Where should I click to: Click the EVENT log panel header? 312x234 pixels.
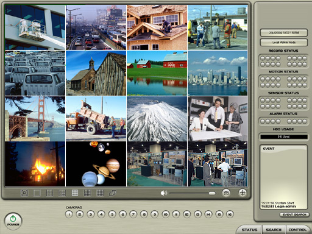(269, 149)
